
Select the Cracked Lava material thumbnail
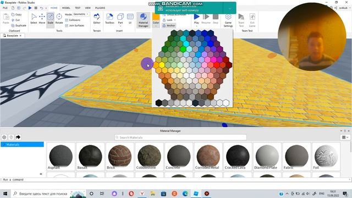pyautogui.click(x=238, y=156)
